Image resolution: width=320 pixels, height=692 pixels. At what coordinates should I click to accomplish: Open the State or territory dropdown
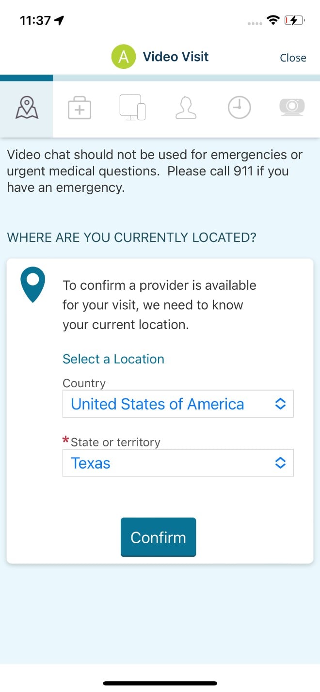(178, 463)
